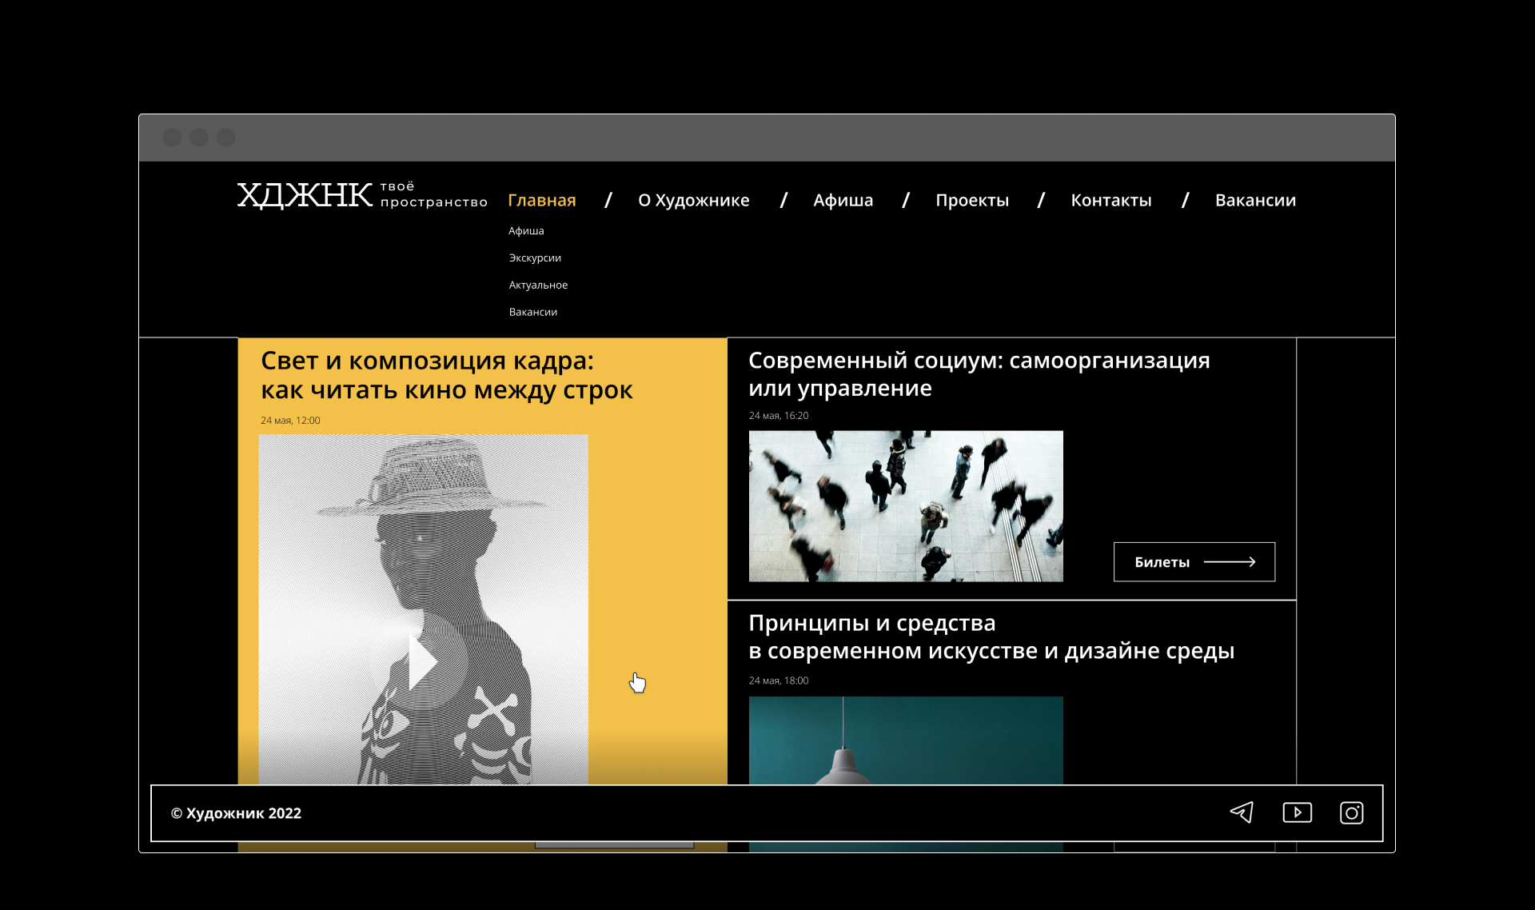Go to the О Художнике page

tap(693, 200)
